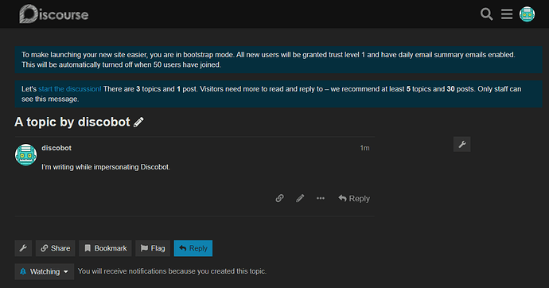Show more post actions ellipsis

321,198
